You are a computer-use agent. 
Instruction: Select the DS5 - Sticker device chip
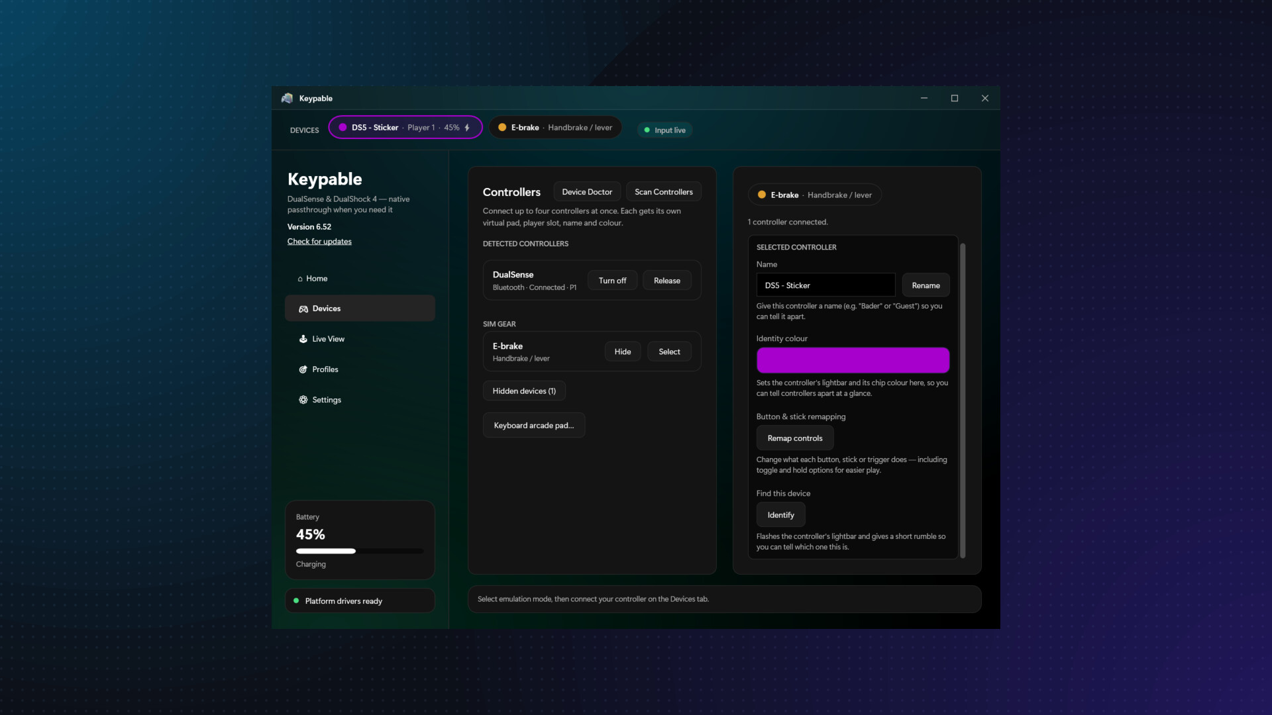click(x=405, y=128)
